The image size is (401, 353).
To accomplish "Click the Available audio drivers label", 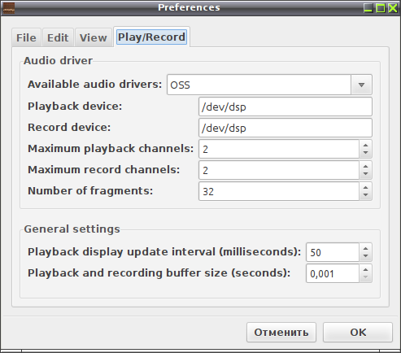I will tap(94, 85).
